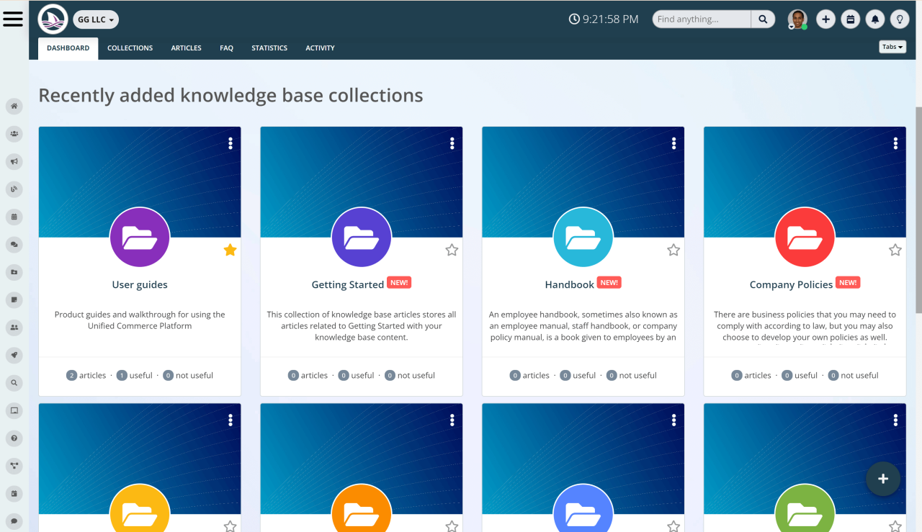This screenshot has width=922, height=532.
Task: Click the lightbulb tips icon
Action: [x=900, y=19]
